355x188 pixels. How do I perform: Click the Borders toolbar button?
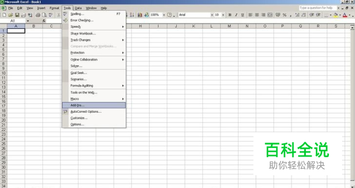click(326, 15)
